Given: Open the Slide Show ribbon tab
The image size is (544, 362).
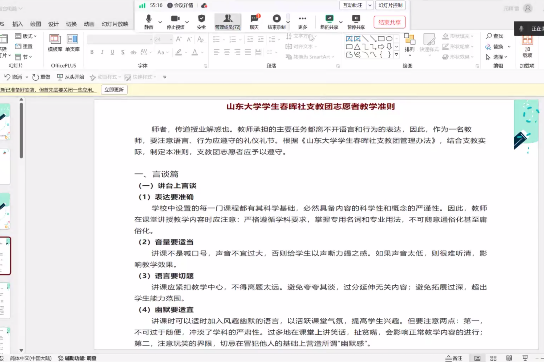Looking at the screenshot, I should [x=115, y=24].
